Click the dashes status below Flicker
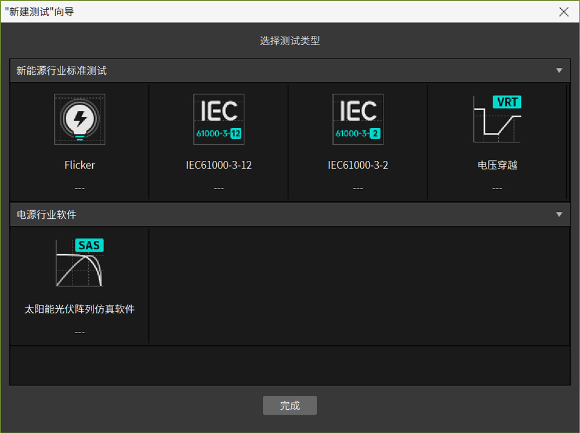The width and height of the screenshot is (580, 433). click(79, 189)
